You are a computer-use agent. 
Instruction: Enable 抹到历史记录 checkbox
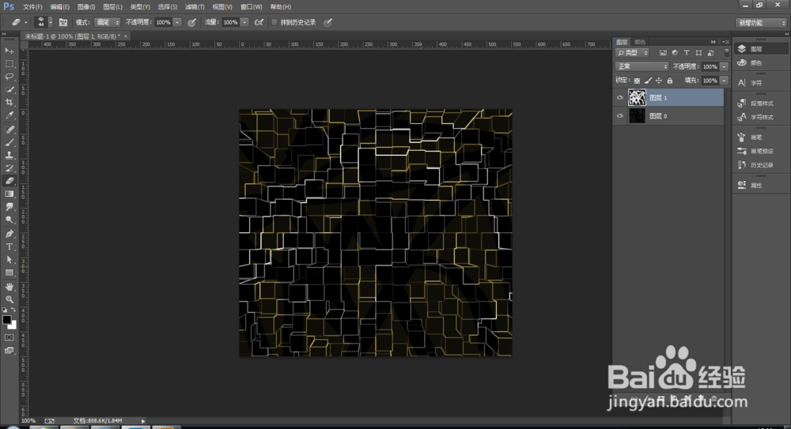[274, 22]
